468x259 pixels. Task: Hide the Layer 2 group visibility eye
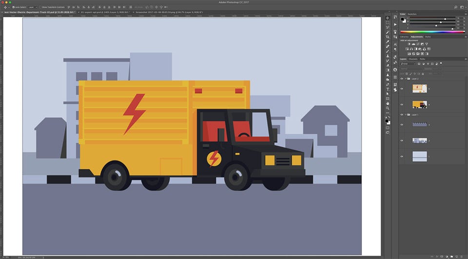tap(402, 79)
